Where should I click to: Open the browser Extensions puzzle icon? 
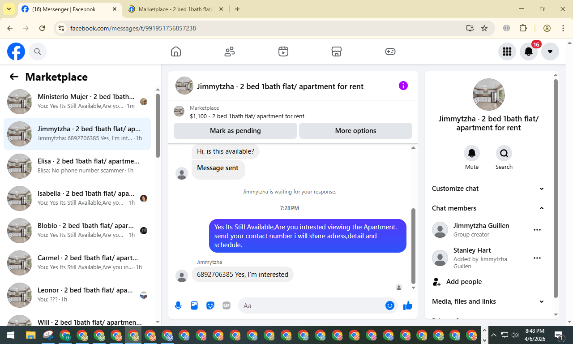coord(523,28)
